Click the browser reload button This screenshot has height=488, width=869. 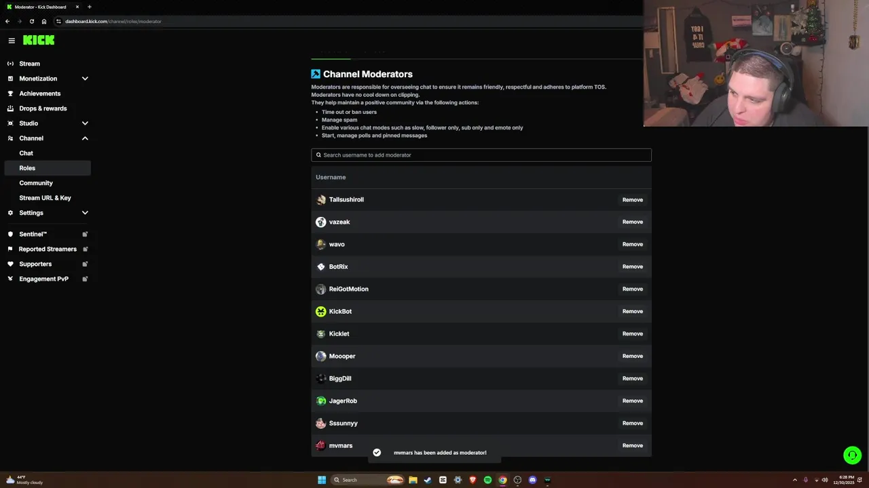(32, 21)
